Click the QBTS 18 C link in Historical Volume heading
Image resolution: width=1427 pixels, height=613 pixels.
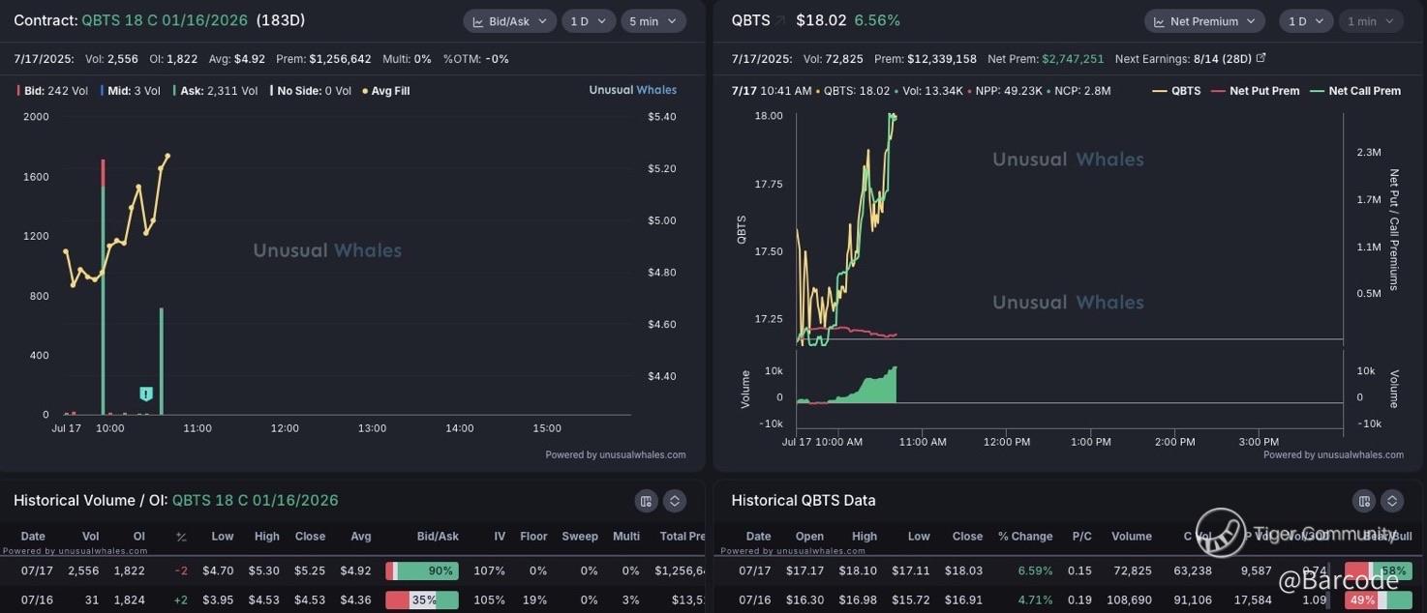tap(256, 501)
